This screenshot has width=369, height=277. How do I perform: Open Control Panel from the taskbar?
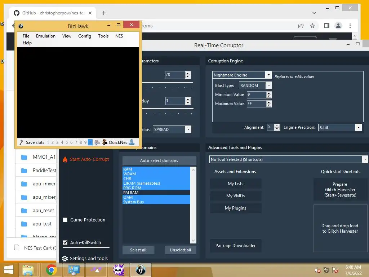pos(74,270)
